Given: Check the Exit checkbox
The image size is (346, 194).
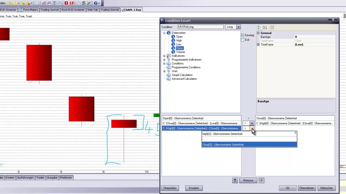Looking at the screenshot, I should 242,40.
